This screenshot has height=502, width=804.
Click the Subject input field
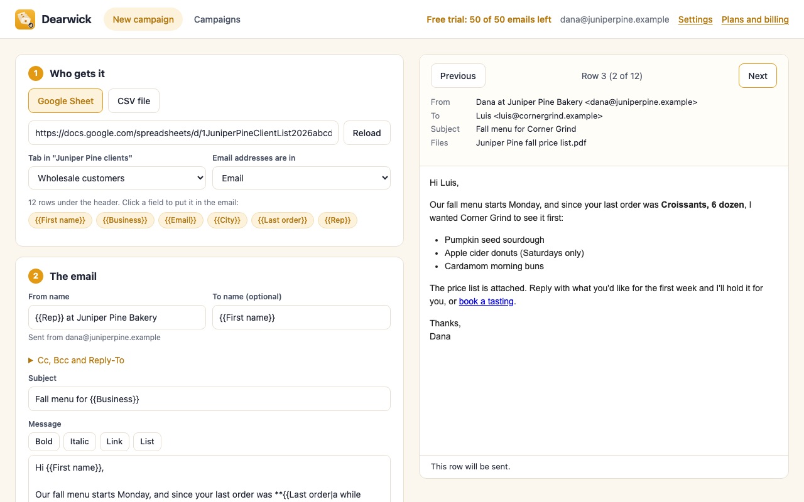pos(209,398)
